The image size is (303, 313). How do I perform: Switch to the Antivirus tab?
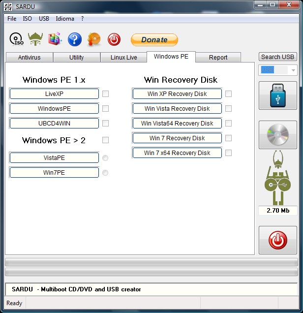click(30, 57)
